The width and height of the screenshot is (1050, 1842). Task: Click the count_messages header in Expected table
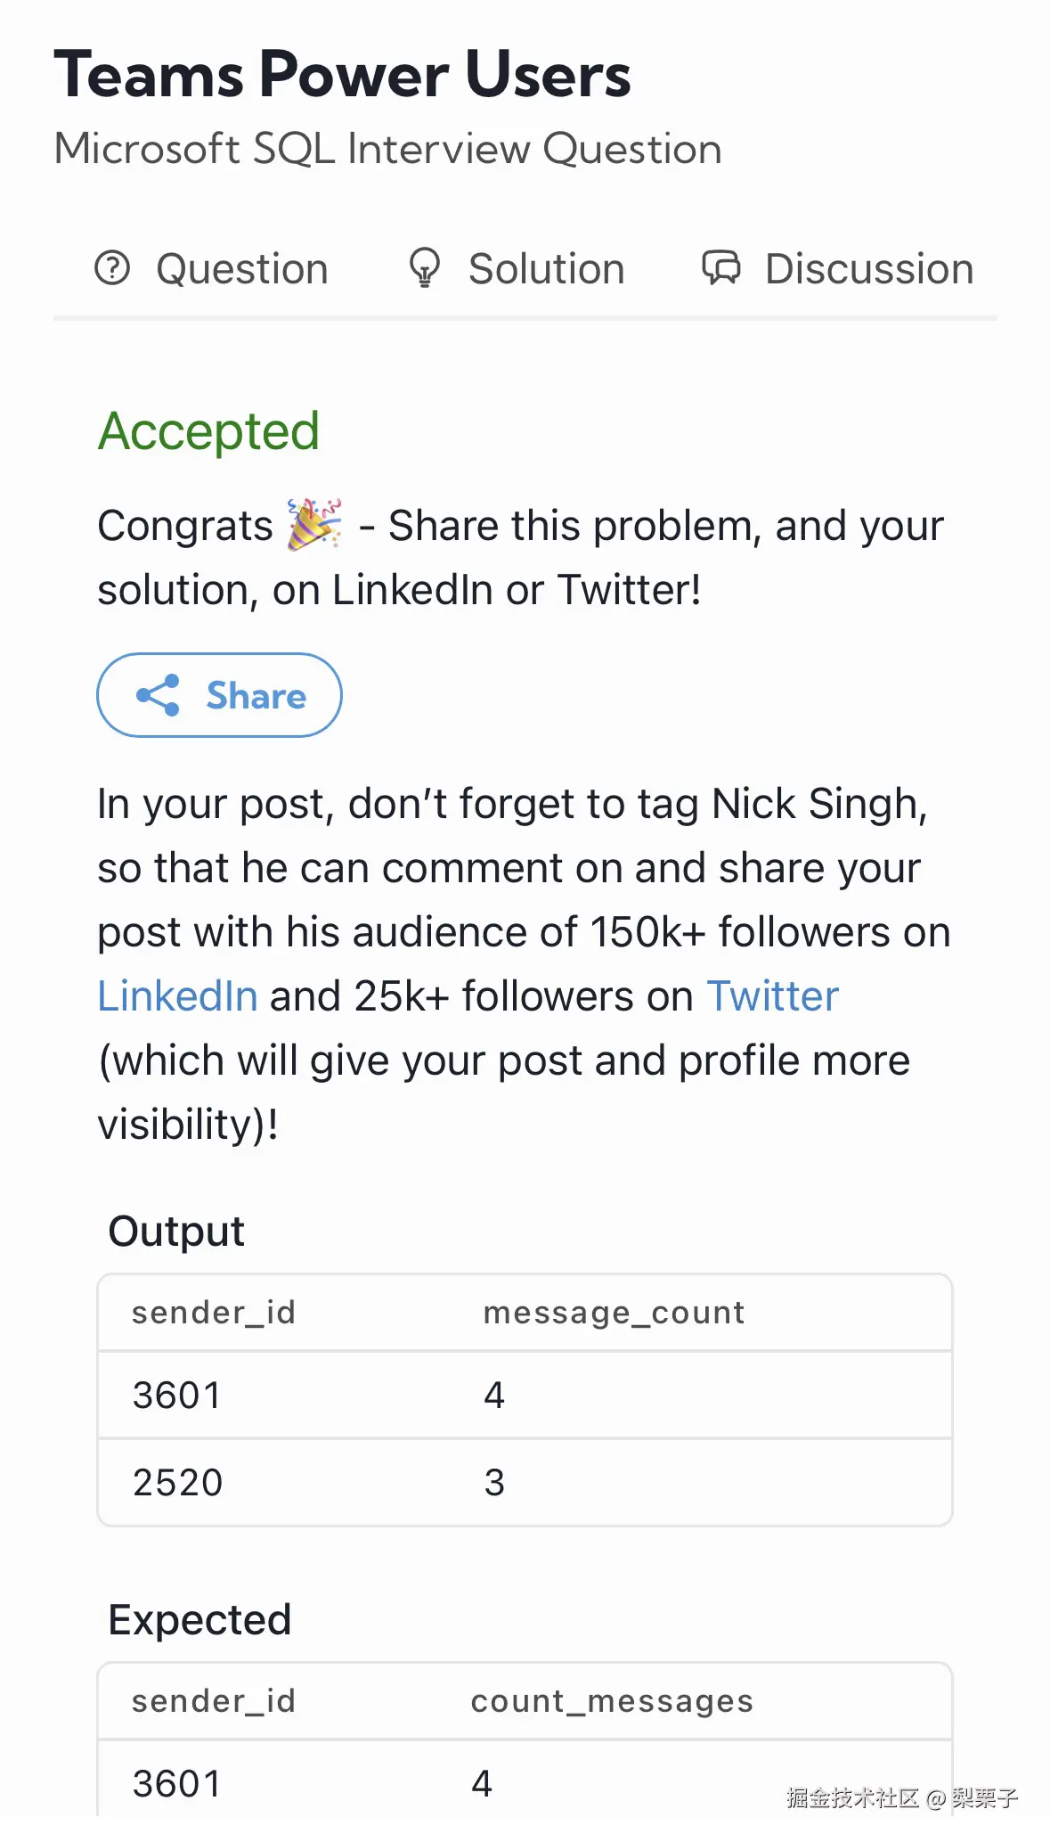point(612,1701)
